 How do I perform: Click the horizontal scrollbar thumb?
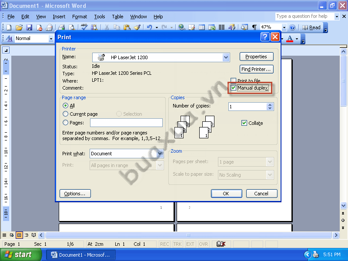tap(188, 235)
